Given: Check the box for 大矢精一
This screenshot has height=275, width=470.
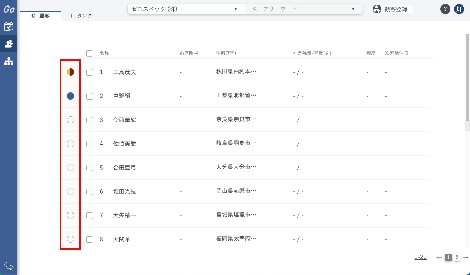Looking at the screenshot, I should point(90,216).
